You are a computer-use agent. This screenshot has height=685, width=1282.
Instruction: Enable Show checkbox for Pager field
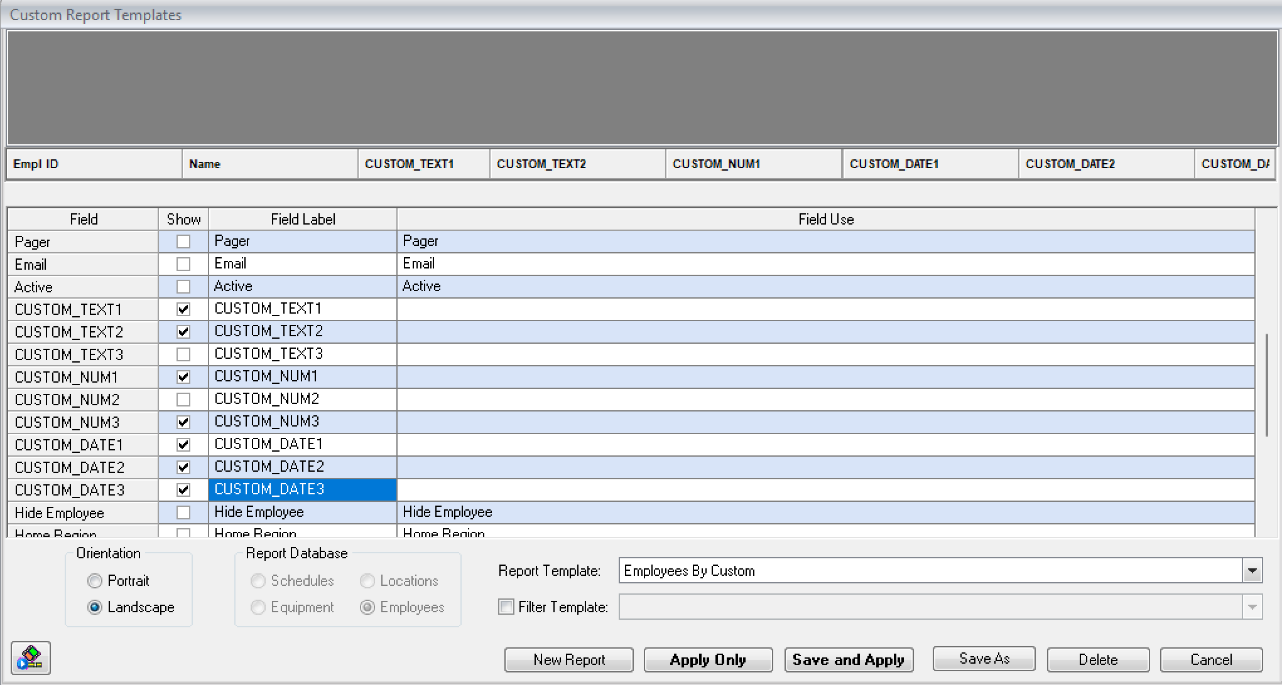[x=183, y=242]
